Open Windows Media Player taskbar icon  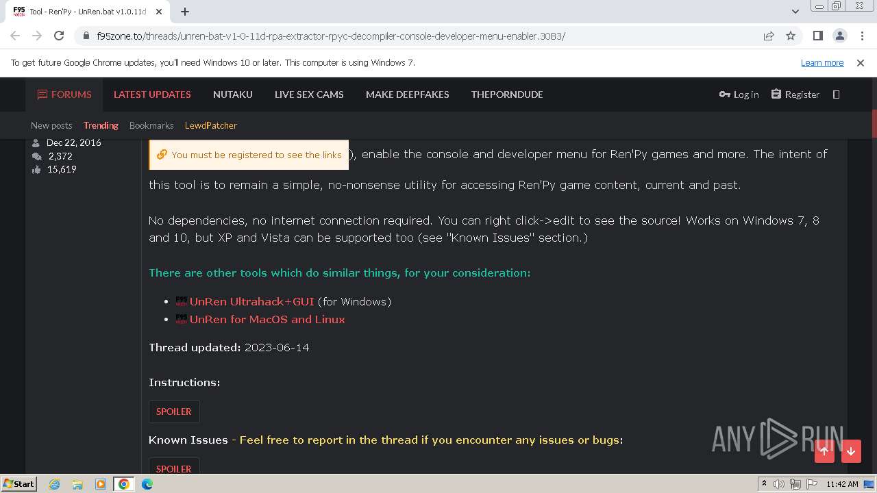click(101, 484)
